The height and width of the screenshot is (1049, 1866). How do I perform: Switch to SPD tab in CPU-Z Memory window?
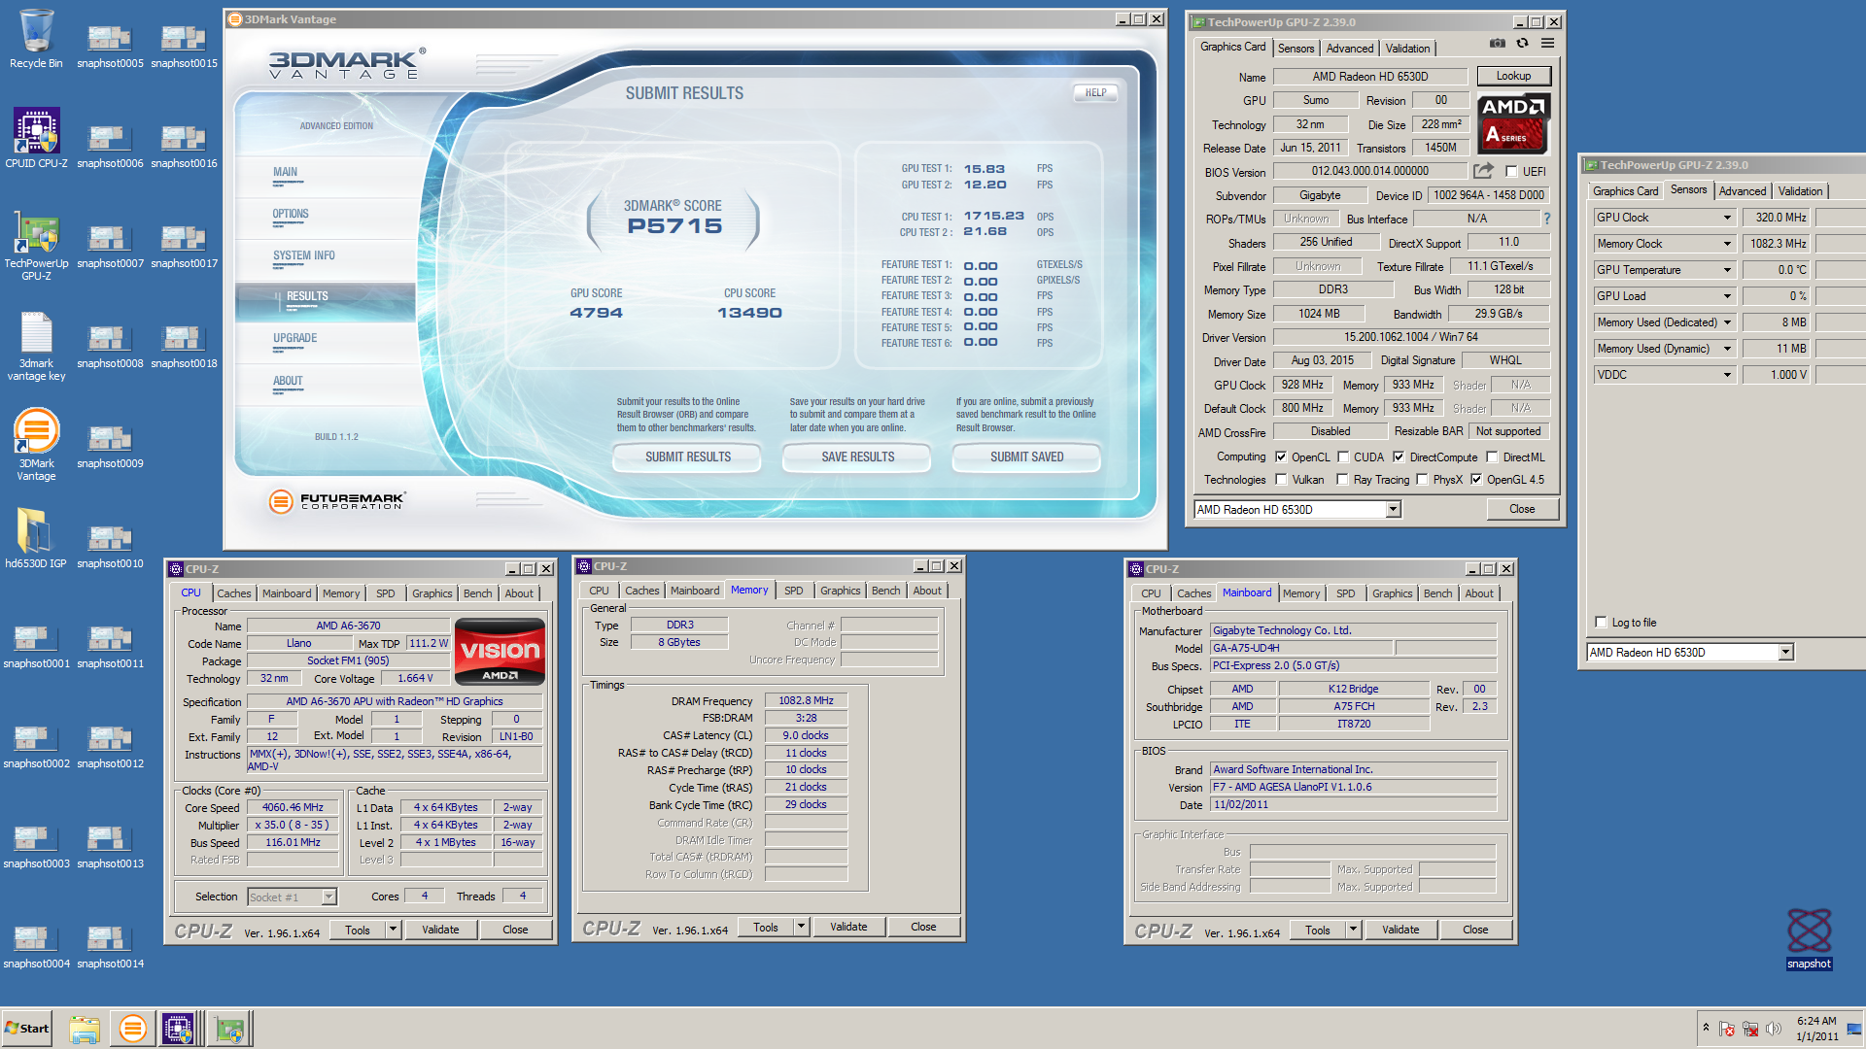tap(793, 591)
